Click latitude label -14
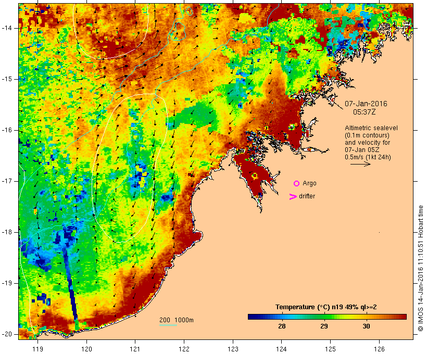427x354 pixels. [7, 28]
